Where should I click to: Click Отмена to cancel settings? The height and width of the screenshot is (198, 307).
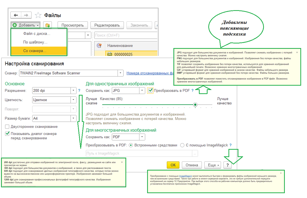tap(192, 165)
